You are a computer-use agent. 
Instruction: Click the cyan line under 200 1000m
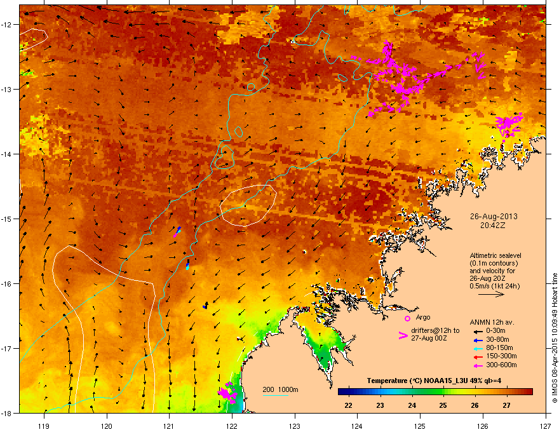pos(275,395)
